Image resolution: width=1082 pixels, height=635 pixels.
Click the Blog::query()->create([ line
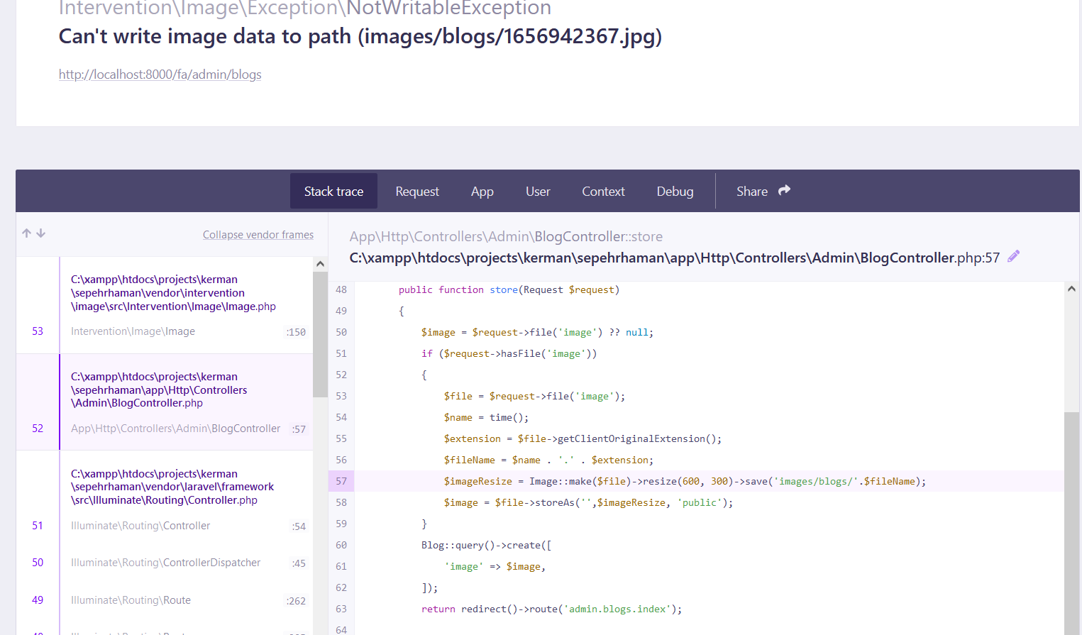(x=486, y=545)
